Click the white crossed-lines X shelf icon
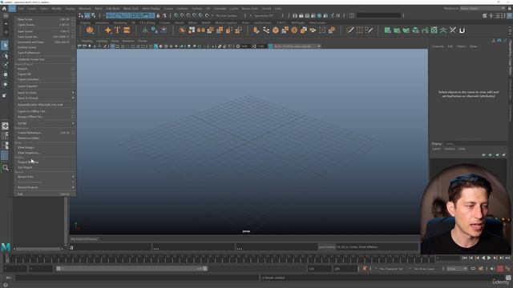 point(452,30)
